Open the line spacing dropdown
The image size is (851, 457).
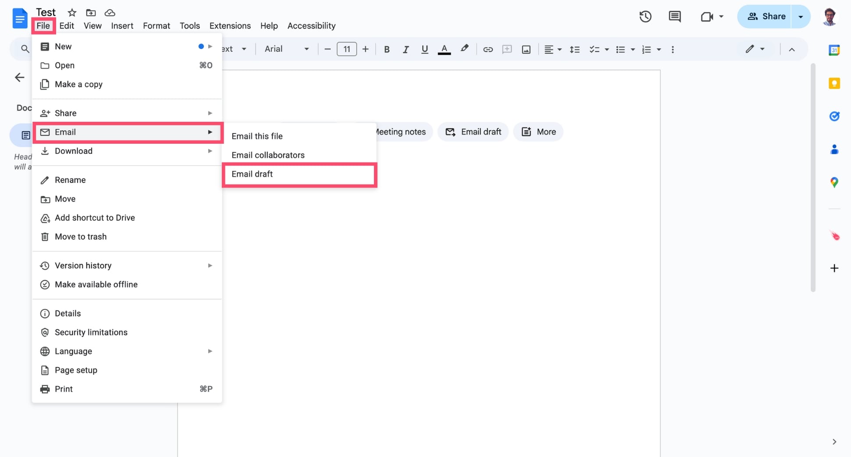(575, 49)
